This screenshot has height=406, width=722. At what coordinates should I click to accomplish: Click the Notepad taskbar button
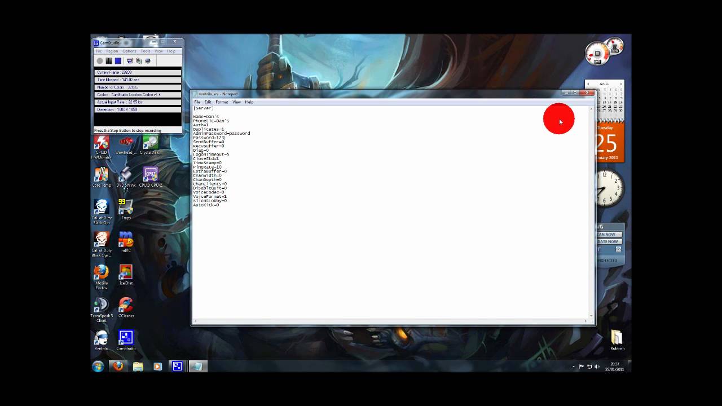(x=197, y=367)
